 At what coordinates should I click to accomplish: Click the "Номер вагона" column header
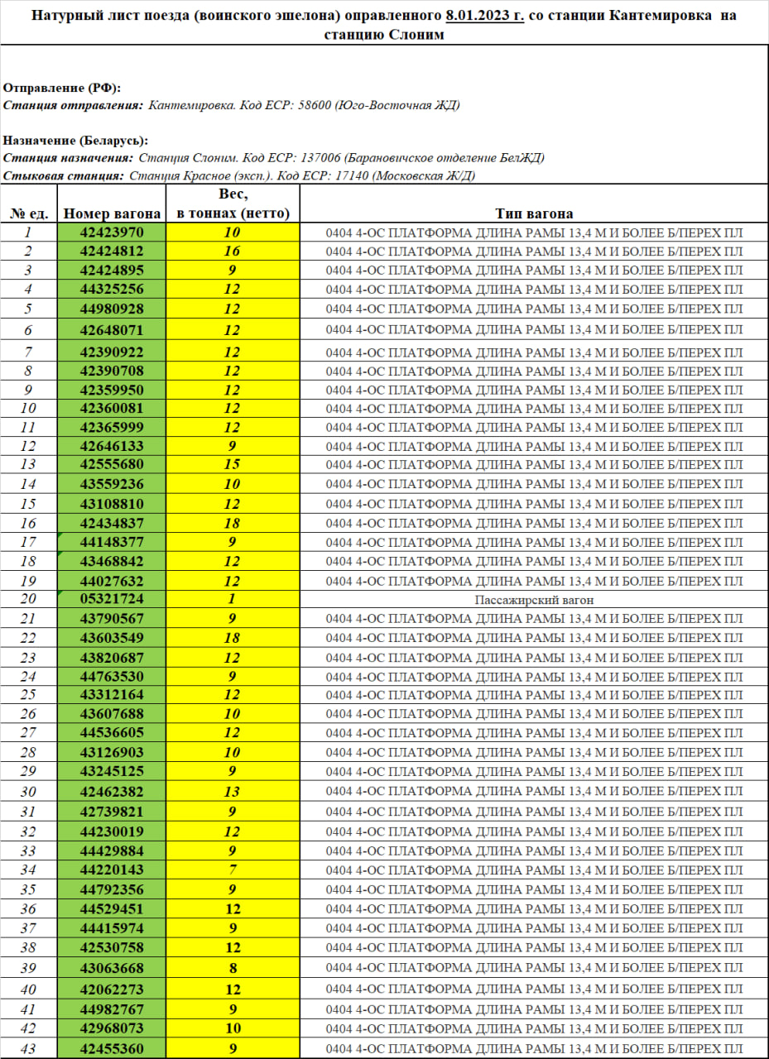coord(112,213)
